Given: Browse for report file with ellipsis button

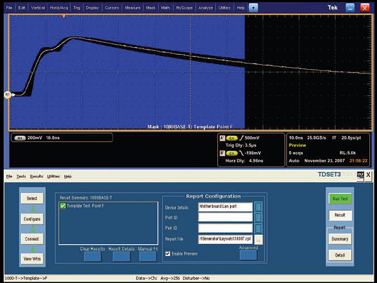Looking at the screenshot, I should [258, 240].
